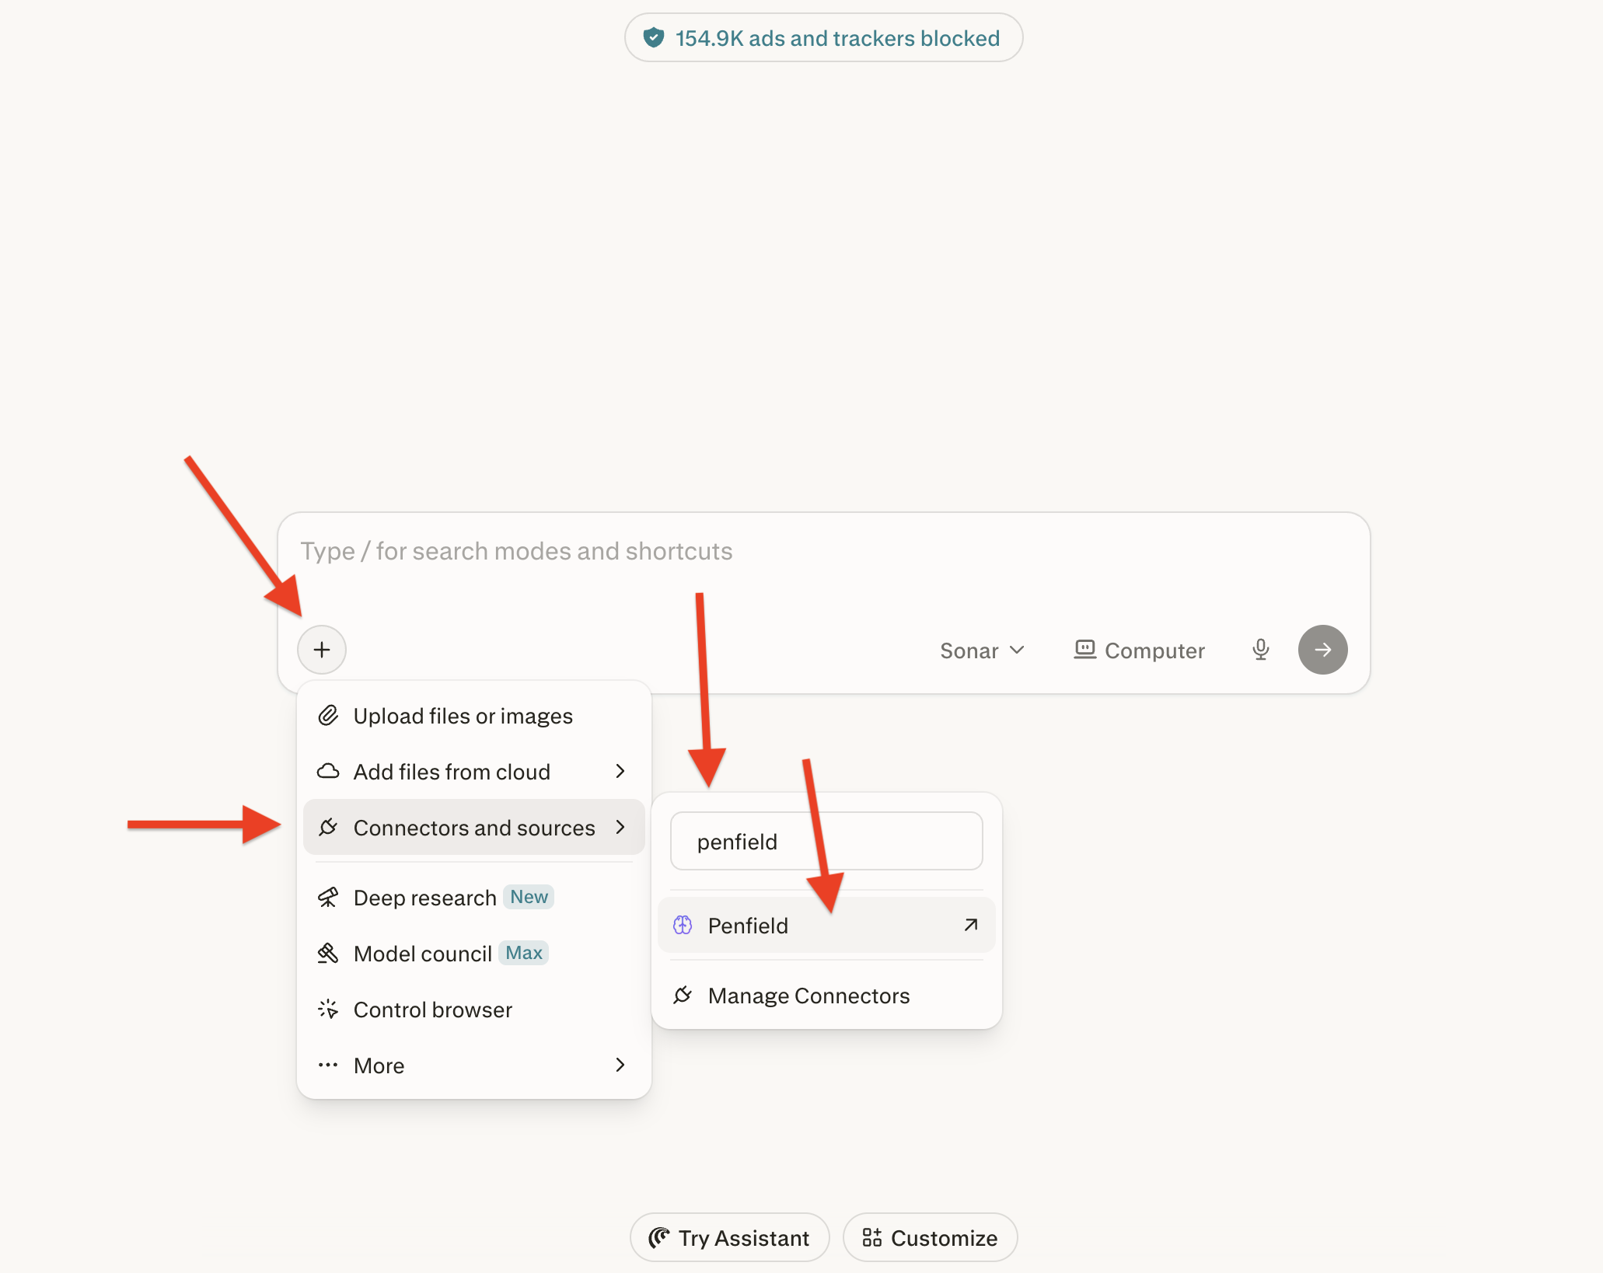Open the Sonar model dropdown
This screenshot has width=1603, height=1273.
point(982,650)
